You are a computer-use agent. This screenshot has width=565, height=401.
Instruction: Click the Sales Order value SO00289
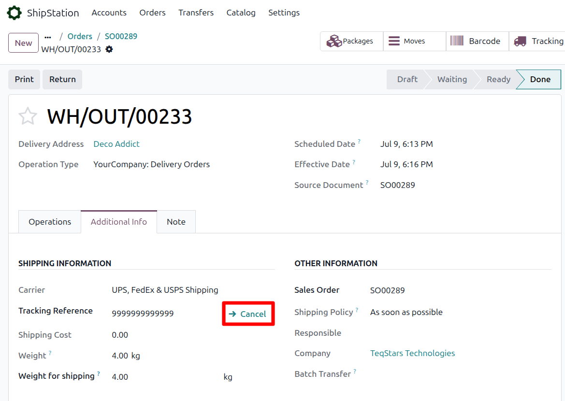pos(387,290)
